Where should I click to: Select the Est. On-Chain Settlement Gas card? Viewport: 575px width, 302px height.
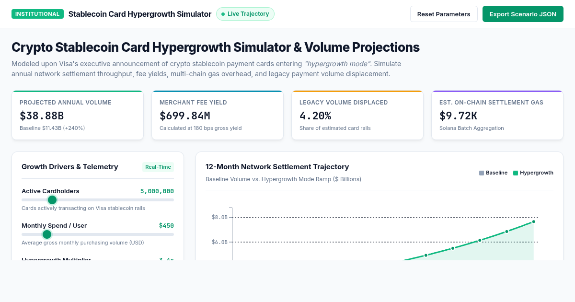click(x=497, y=115)
